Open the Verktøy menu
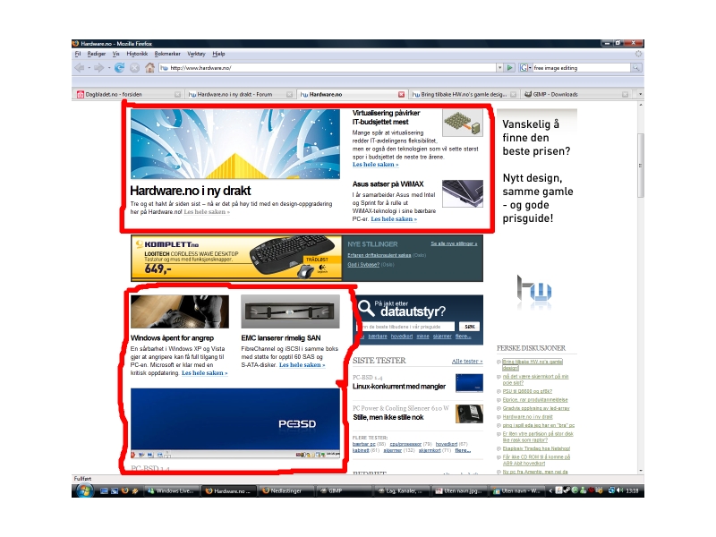Viewport: 716px width, 537px height. coord(196,54)
